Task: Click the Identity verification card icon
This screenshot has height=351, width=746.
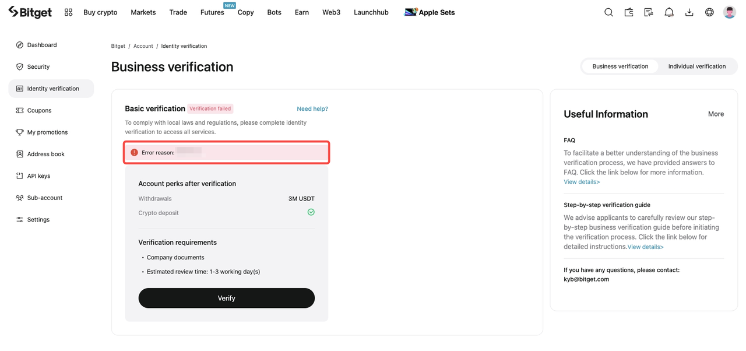Action: (20, 89)
